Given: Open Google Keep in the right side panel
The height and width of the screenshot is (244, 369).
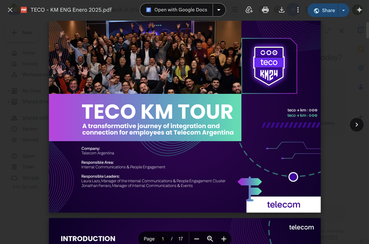Looking at the screenshot, I should point(360,49).
